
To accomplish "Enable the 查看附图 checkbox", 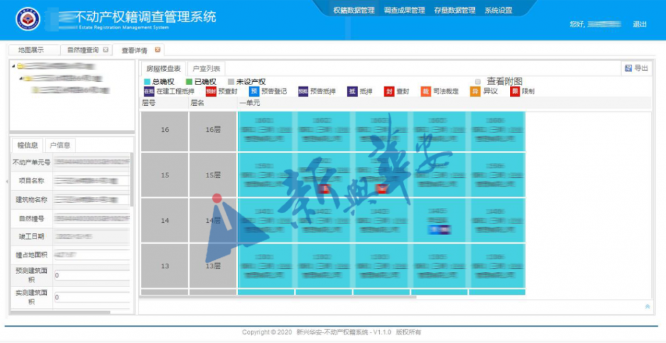I will 478,82.
